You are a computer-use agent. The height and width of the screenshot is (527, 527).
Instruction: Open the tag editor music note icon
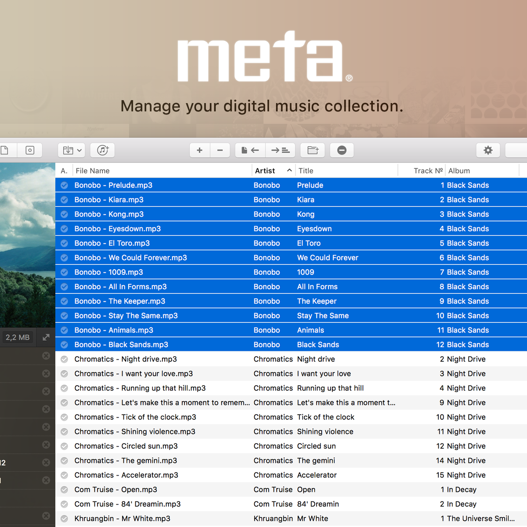102,150
